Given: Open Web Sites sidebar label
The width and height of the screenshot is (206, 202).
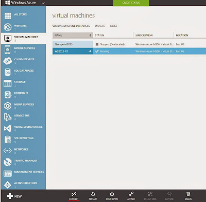Looking at the screenshot, I should tap(21, 26).
